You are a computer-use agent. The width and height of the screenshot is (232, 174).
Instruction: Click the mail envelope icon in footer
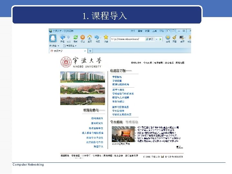[162, 156]
